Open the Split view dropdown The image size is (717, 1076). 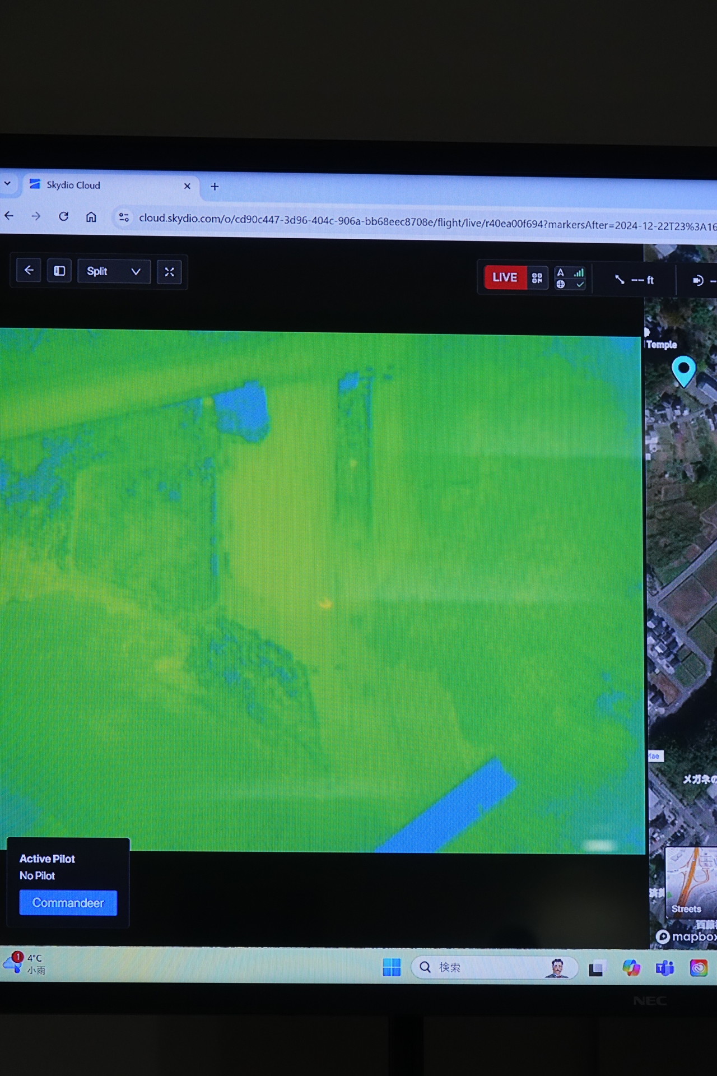114,271
